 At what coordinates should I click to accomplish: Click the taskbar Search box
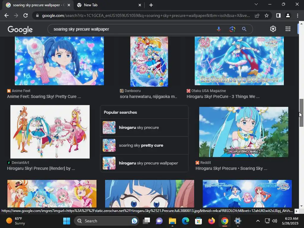click(107, 221)
